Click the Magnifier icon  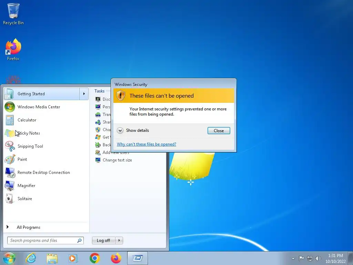pos(10,186)
